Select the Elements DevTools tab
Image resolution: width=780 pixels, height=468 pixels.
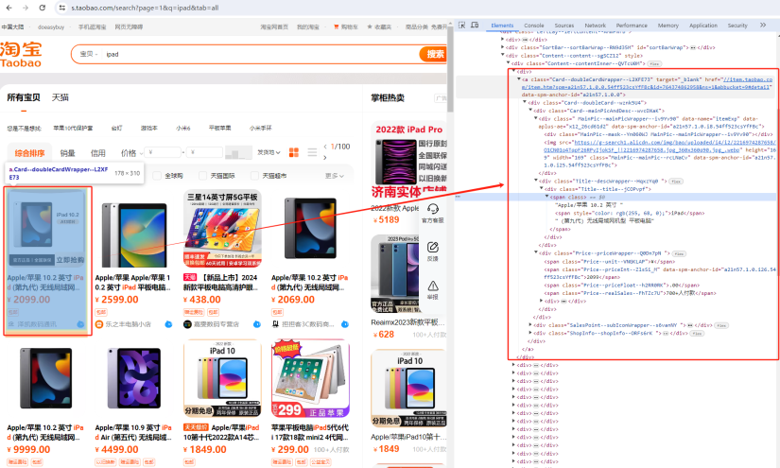[502, 26]
